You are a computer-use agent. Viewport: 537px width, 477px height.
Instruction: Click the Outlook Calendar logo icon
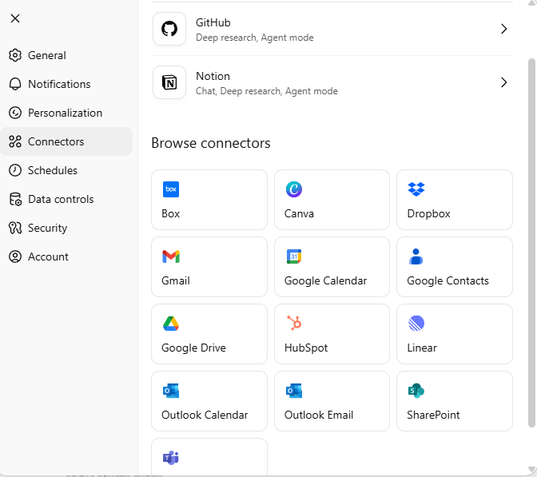coord(171,391)
